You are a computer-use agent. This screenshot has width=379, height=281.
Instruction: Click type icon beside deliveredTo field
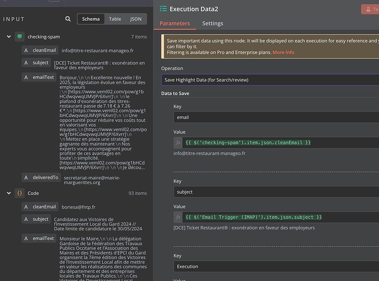[26, 178]
